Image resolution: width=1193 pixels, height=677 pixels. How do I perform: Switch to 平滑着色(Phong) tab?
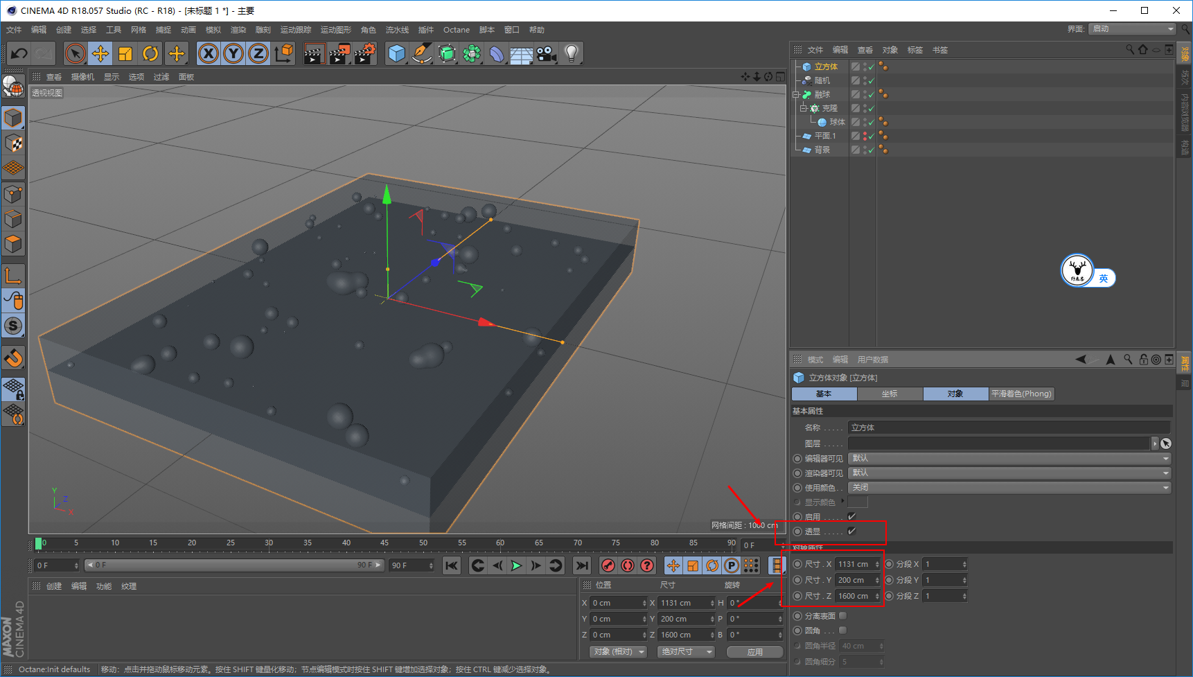point(1021,394)
